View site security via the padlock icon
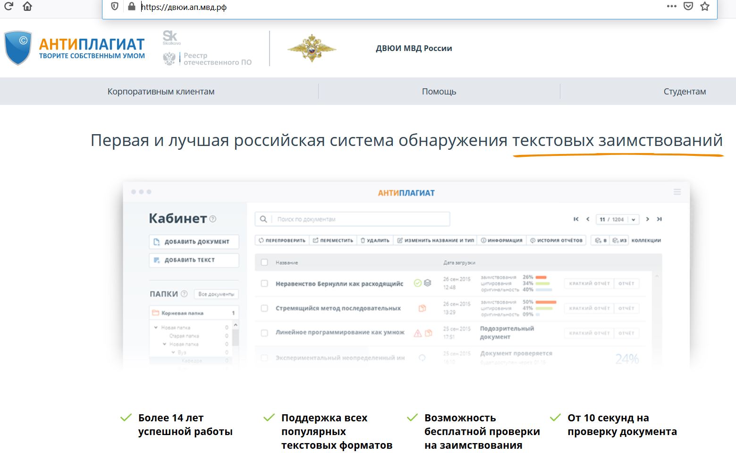This screenshot has width=736, height=453. click(x=132, y=6)
